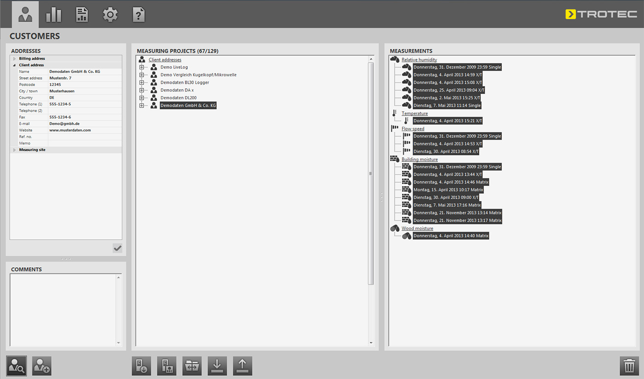644x379 pixels.
Task: Select humidity measurement 7. Mai 2013 11:14 Single
Action: point(447,105)
